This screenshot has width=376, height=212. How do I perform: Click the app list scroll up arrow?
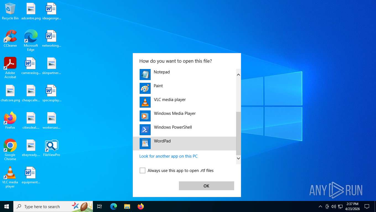pos(239,75)
